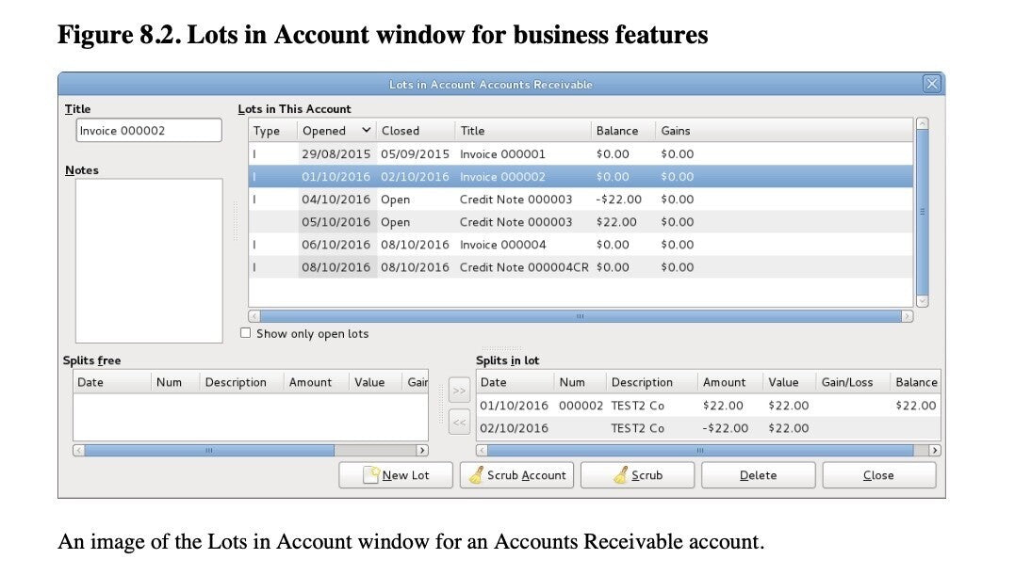Click the New Lot button
This screenshot has width=1031, height=575.
pos(395,474)
